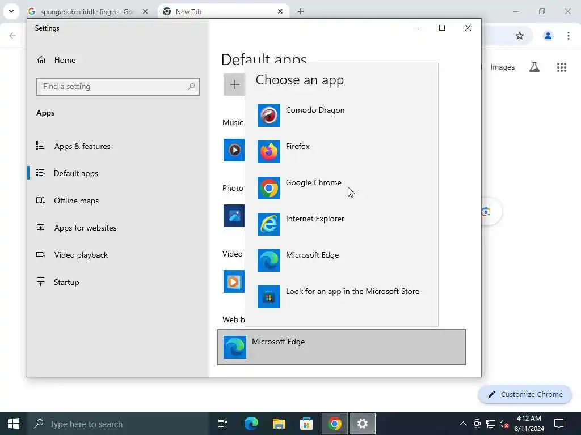Open Chrome three-dot menu
581x435 pixels.
(x=568, y=36)
